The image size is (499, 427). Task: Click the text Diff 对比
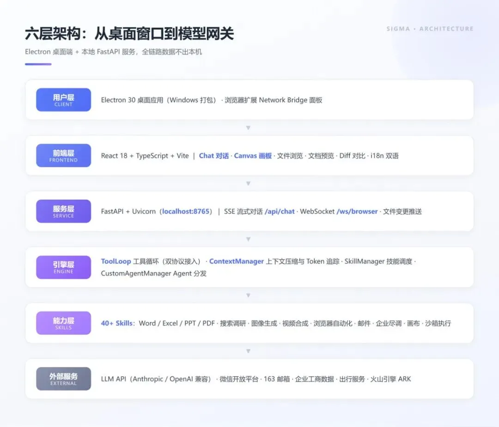352,156
